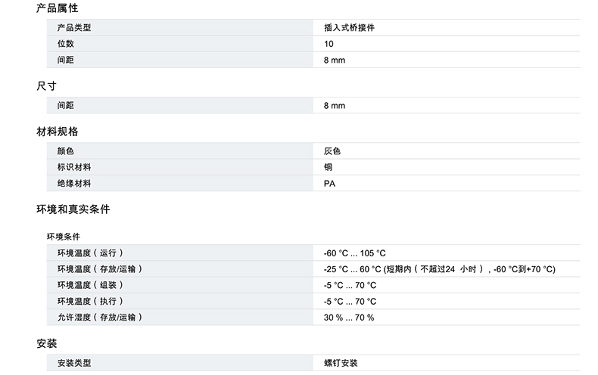
Task: Select the 颜色 row label
Action: [x=66, y=151]
